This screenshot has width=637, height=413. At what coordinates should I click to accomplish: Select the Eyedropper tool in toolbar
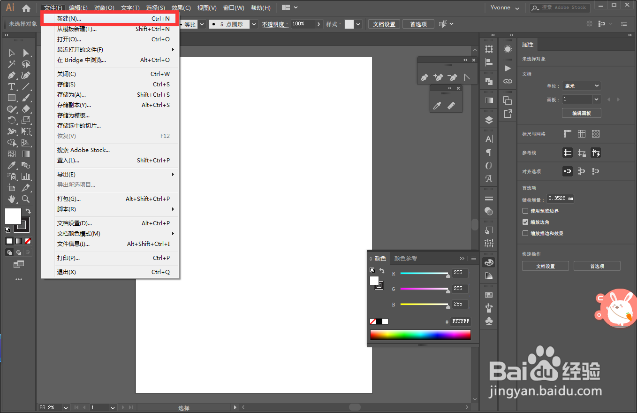coord(12,165)
